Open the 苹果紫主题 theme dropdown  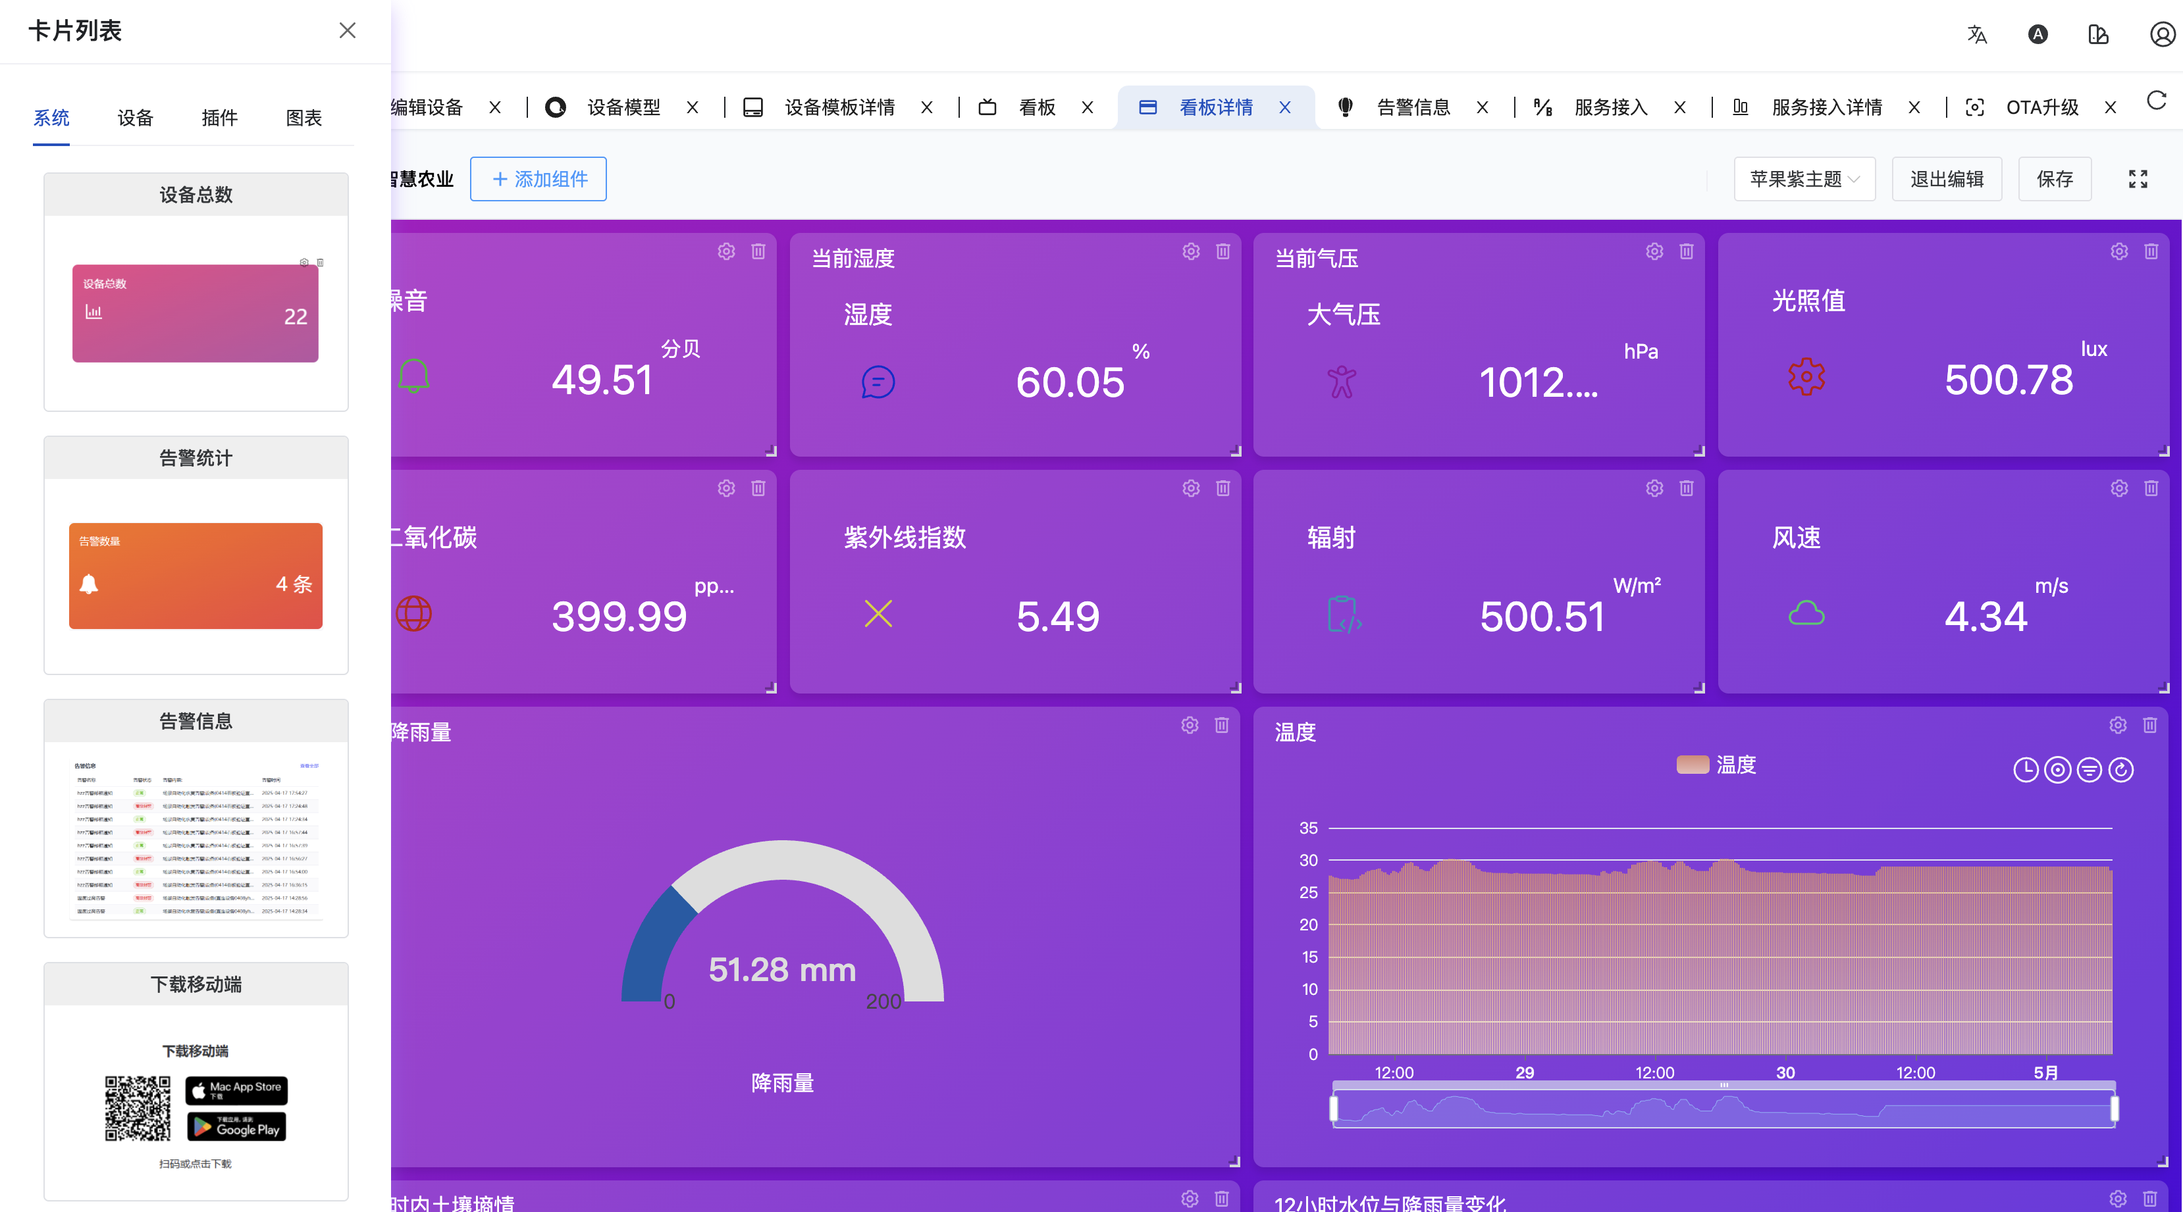[1804, 179]
